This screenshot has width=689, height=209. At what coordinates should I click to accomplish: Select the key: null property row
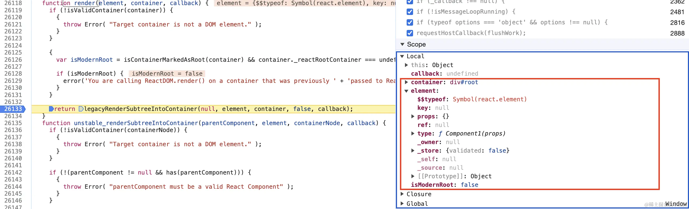click(433, 108)
